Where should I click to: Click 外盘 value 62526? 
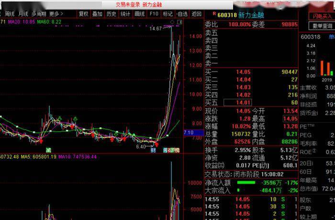coord(242,142)
